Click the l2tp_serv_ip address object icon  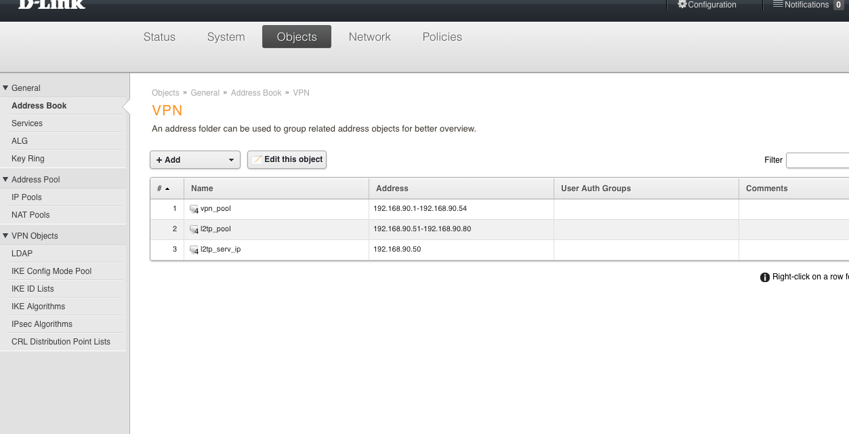click(194, 250)
